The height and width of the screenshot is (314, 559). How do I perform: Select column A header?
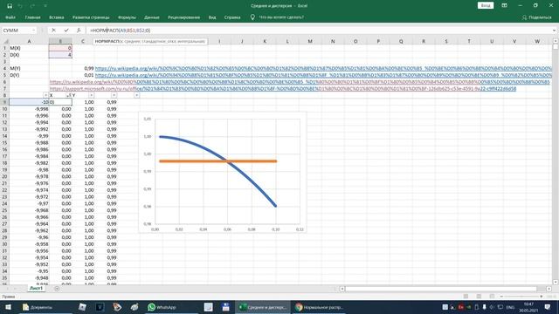coord(29,41)
